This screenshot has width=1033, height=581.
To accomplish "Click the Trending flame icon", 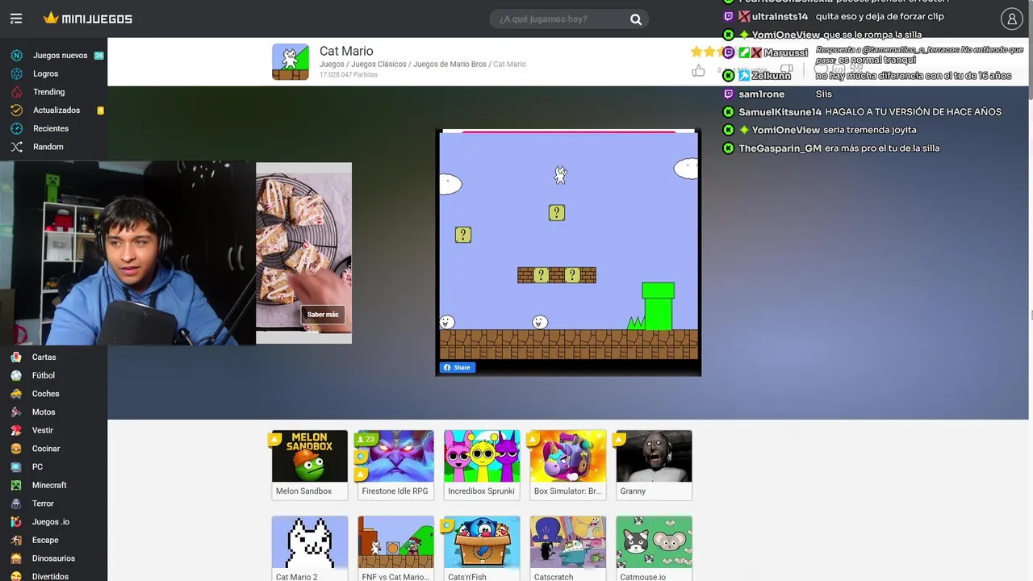I will 16,92.
